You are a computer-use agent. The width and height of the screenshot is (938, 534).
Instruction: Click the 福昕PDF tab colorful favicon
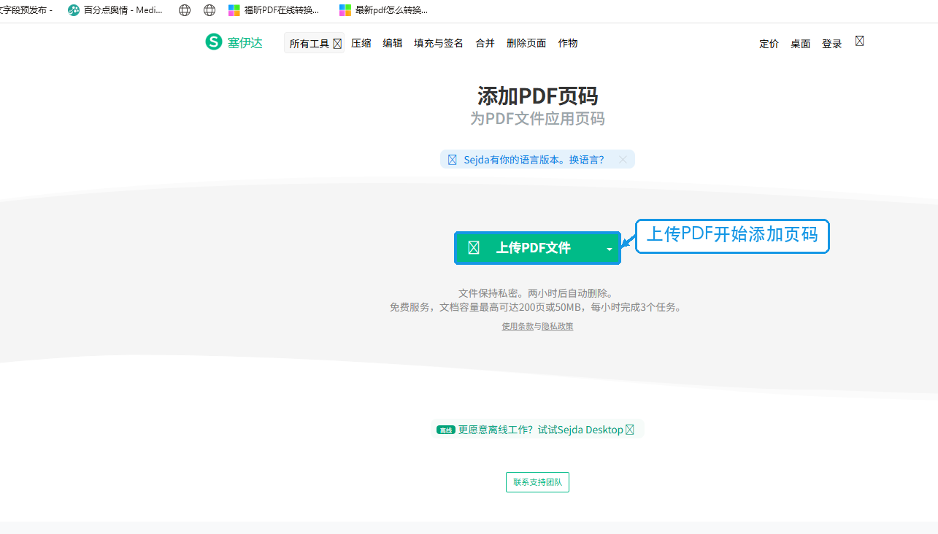[x=234, y=10]
